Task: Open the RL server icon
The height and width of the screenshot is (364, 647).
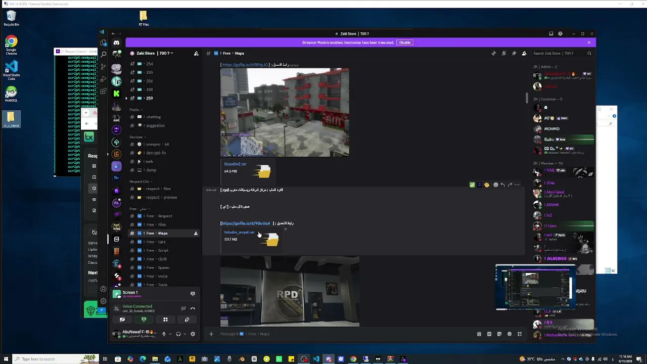Action: tap(116, 202)
